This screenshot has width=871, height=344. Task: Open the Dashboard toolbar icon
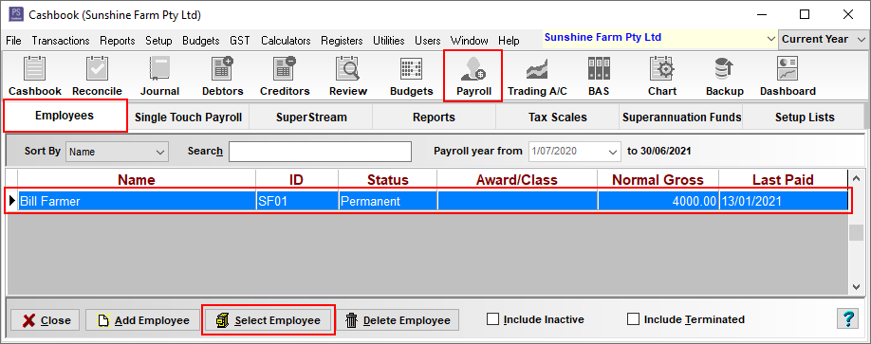pyautogui.click(x=788, y=76)
